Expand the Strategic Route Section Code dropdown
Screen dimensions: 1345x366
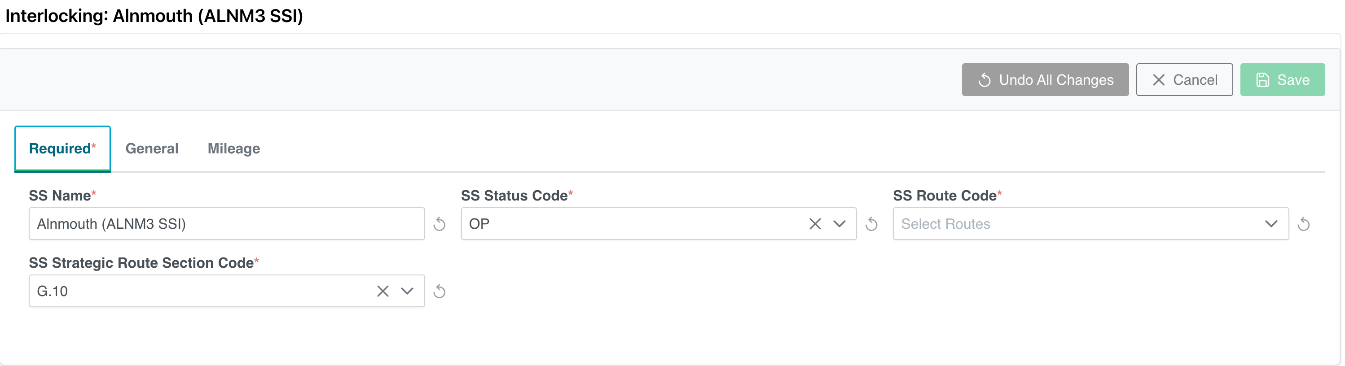tap(407, 292)
